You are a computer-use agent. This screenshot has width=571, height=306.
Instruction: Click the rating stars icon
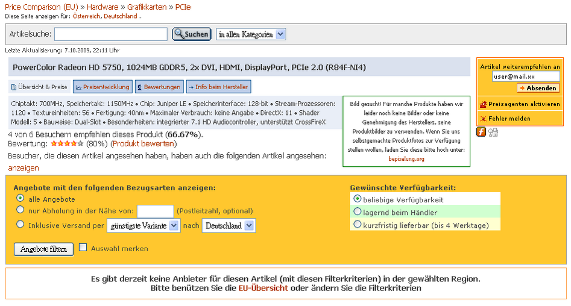point(67,144)
